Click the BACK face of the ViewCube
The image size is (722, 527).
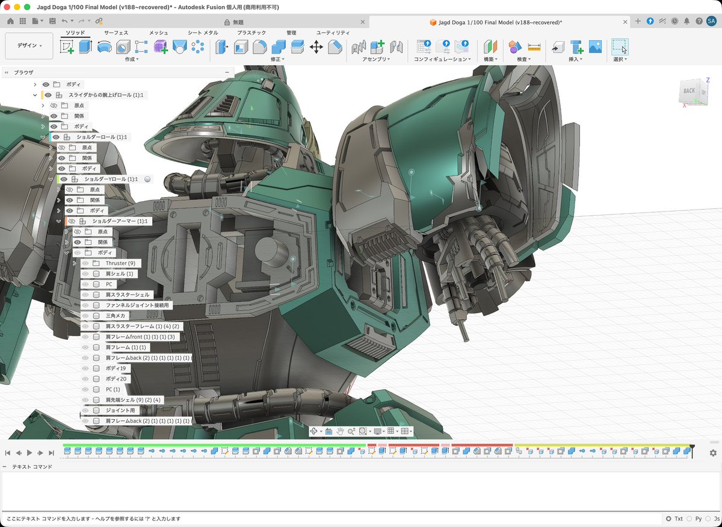click(x=689, y=91)
